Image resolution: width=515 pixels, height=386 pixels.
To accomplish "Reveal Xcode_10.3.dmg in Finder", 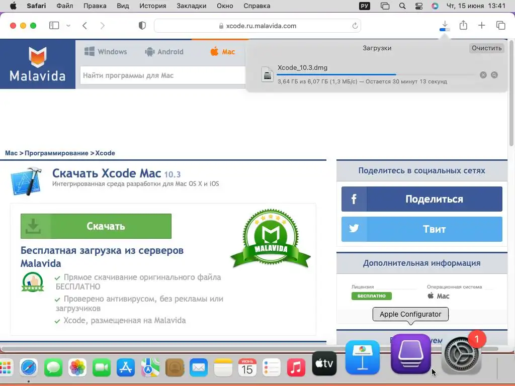I will [x=494, y=75].
